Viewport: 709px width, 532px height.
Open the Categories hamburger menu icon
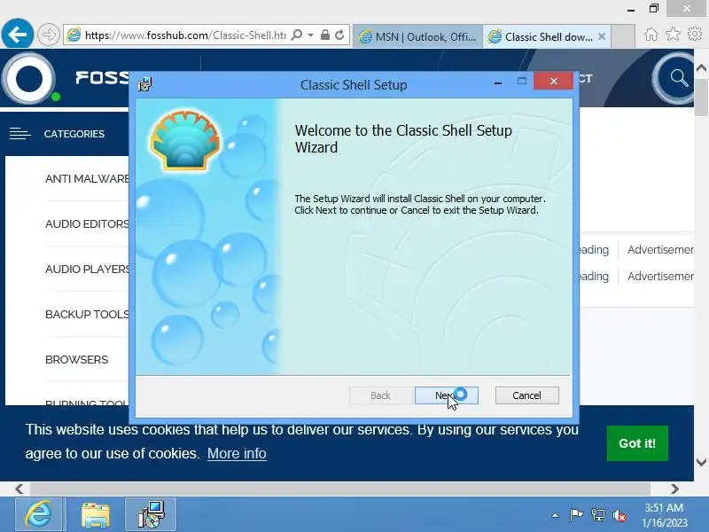20,134
